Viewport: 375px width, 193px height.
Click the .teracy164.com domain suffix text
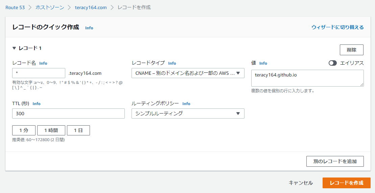click(85, 73)
